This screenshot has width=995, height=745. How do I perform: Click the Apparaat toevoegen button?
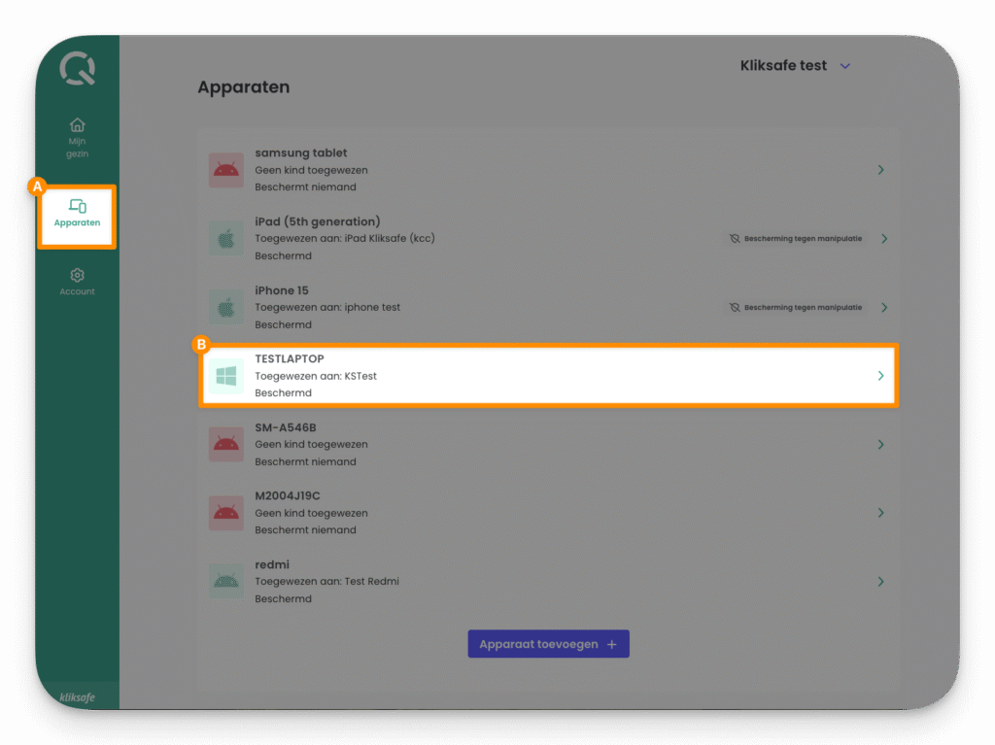coord(548,643)
